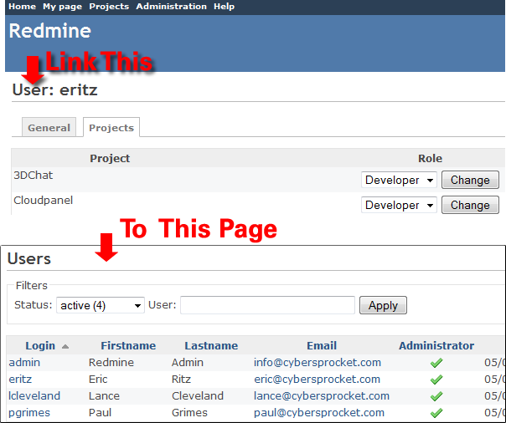
Task: Sort users by Email column
Action: click(322, 345)
